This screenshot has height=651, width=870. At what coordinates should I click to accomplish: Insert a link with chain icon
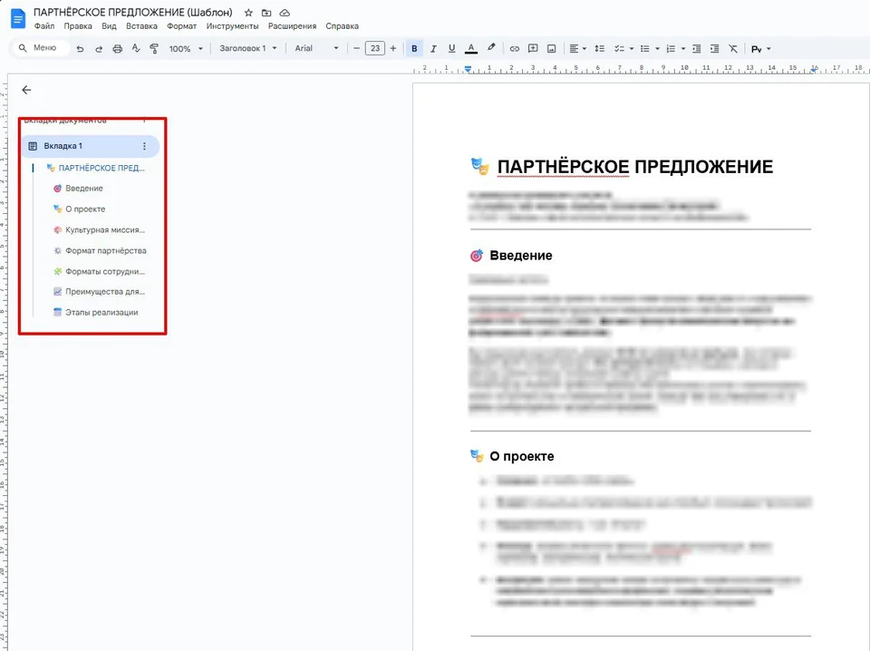515,49
